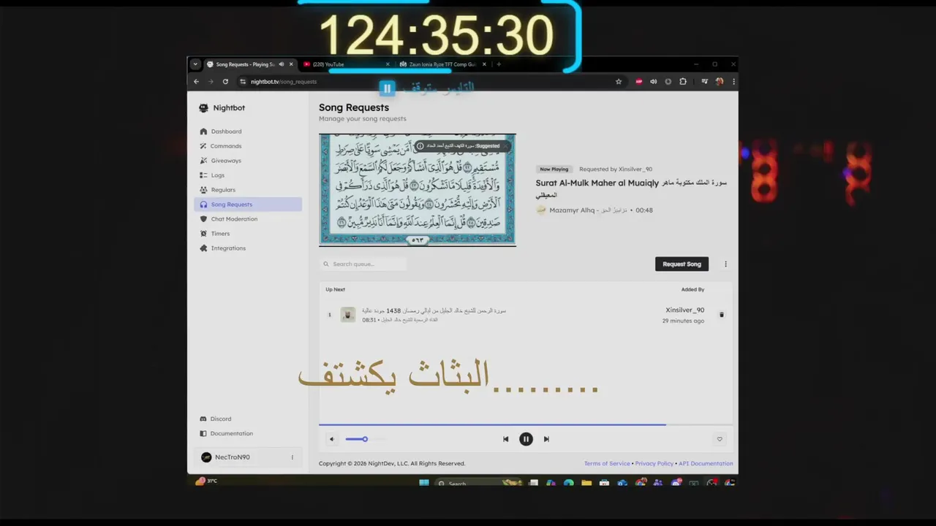Click the Nightbot logo icon
Image resolution: width=936 pixels, height=526 pixels.
click(203, 108)
